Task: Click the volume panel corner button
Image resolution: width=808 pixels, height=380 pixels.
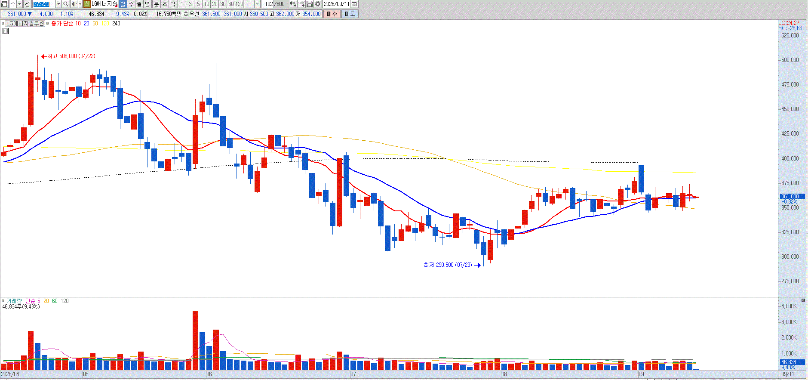Action: tap(803, 300)
